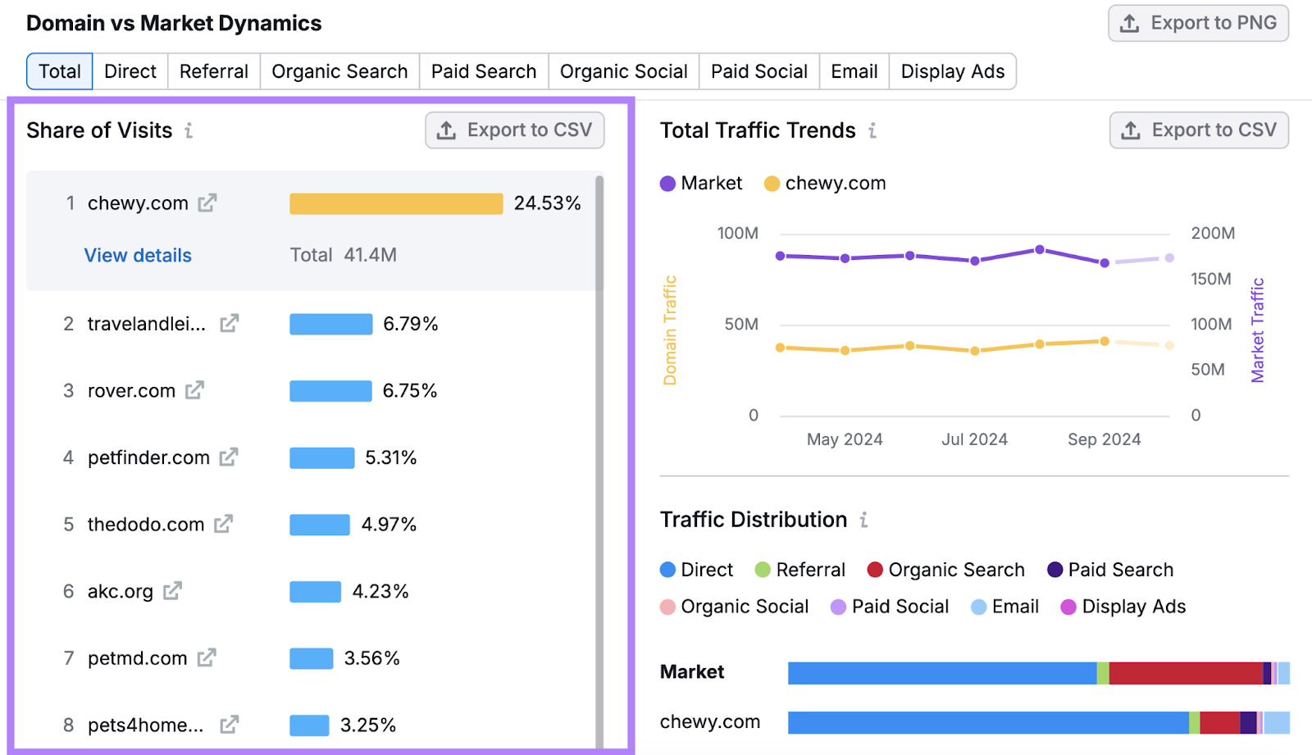Open View details for chewy.com
The image size is (1312, 755).
[137, 255]
